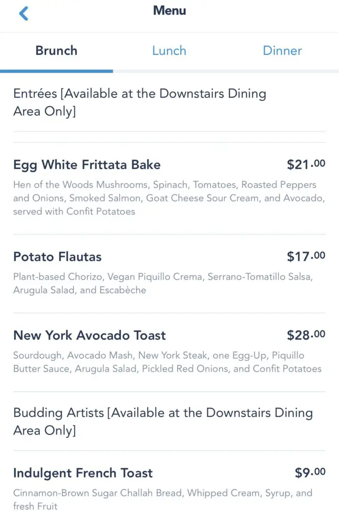
Task: Click the Entrées section header
Action: point(140,102)
